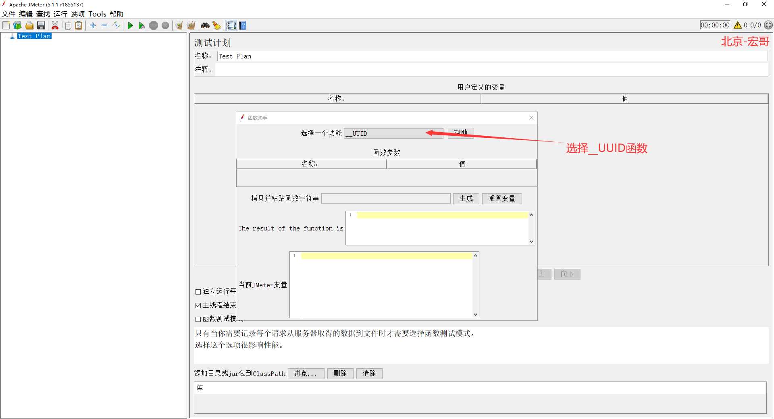The width and height of the screenshot is (774, 419).
Task: Open the 帮助 menu in the menu bar
Action: pos(117,14)
